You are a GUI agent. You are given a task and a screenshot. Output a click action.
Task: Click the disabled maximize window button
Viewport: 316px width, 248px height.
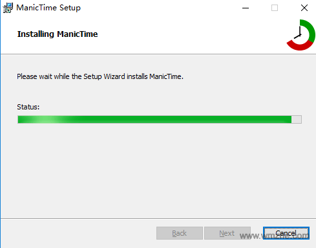(275, 8)
